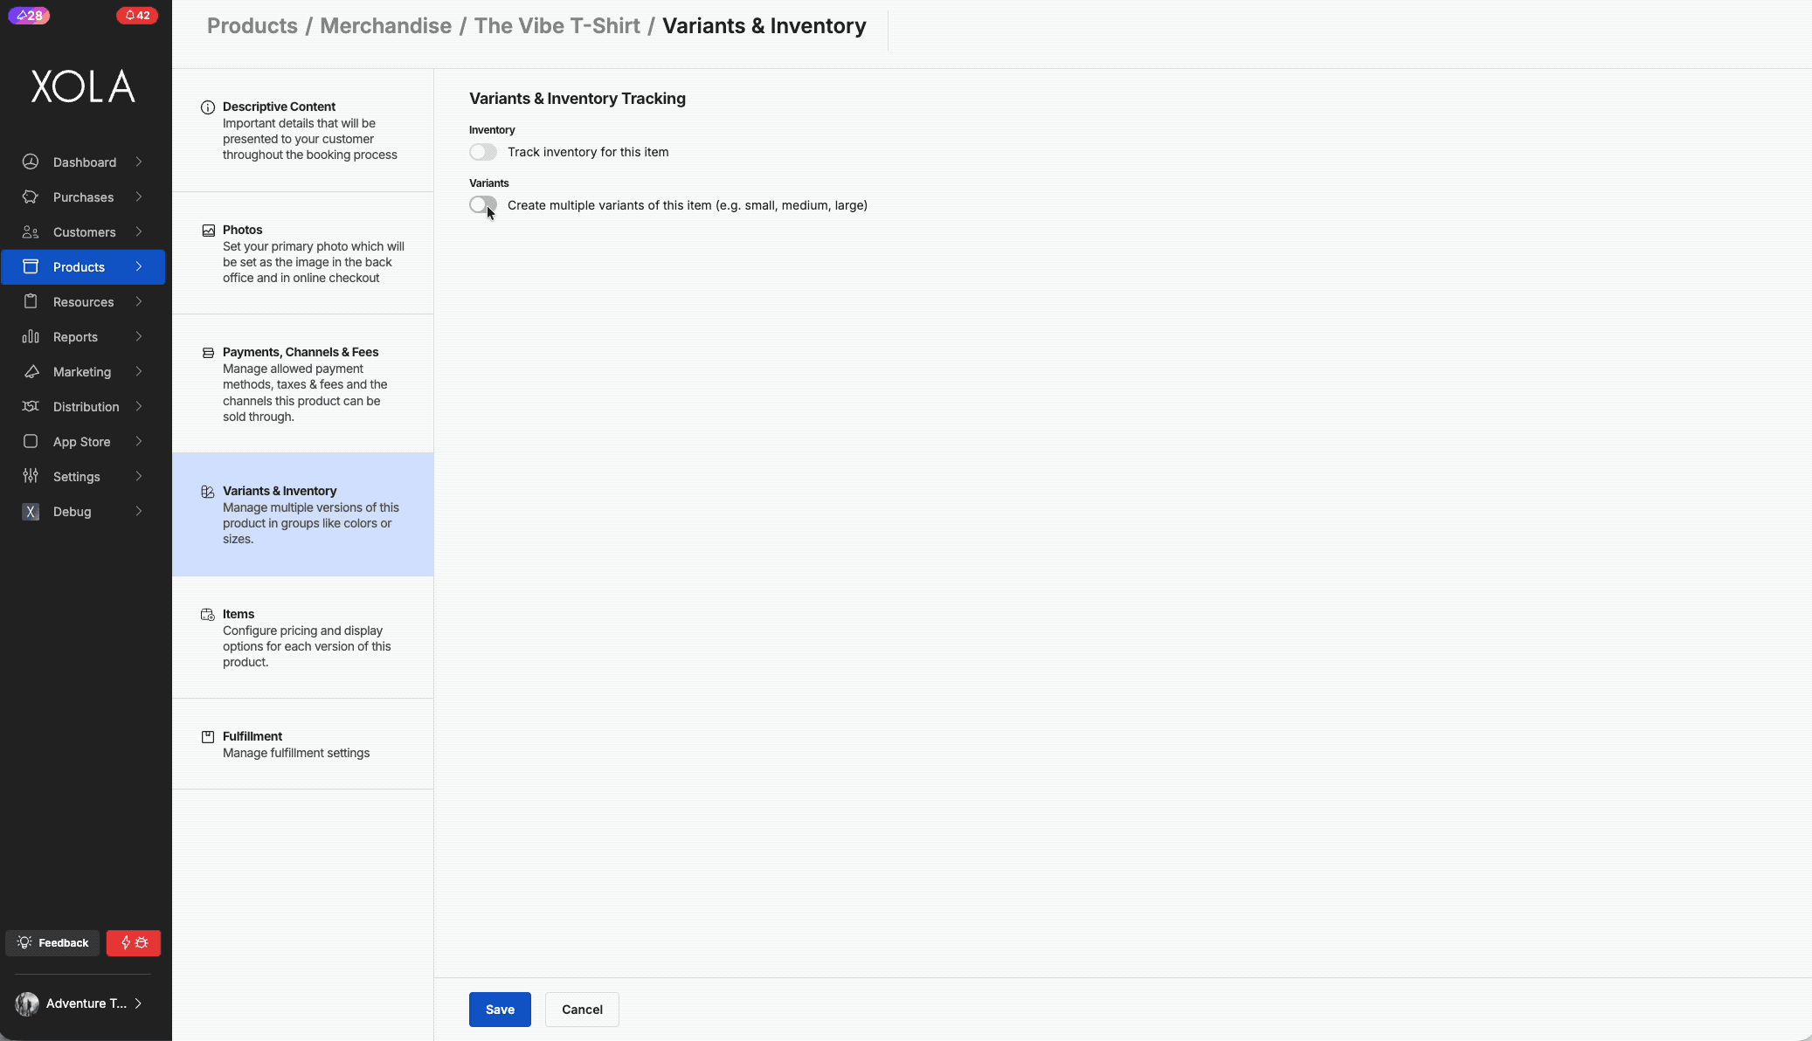Click the red bug report icon button
The height and width of the screenshot is (1041, 1812).
click(x=134, y=942)
